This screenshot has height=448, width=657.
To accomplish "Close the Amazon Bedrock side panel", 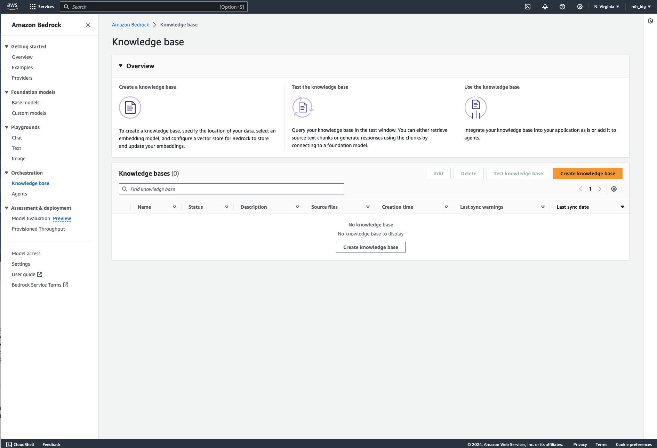I will coord(88,25).
